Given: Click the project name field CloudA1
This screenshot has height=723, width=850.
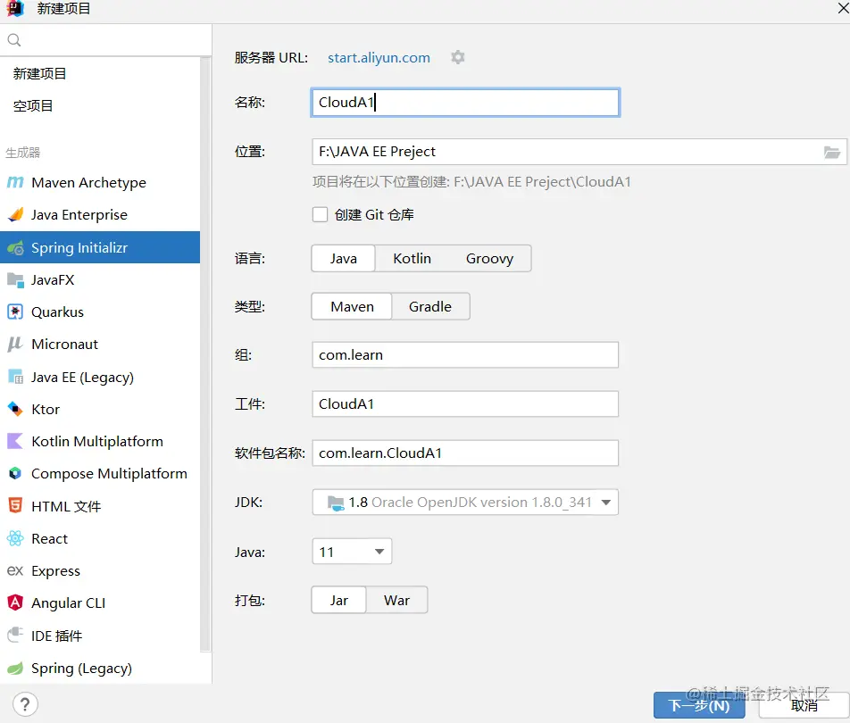Looking at the screenshot, I should pos(465,103).
